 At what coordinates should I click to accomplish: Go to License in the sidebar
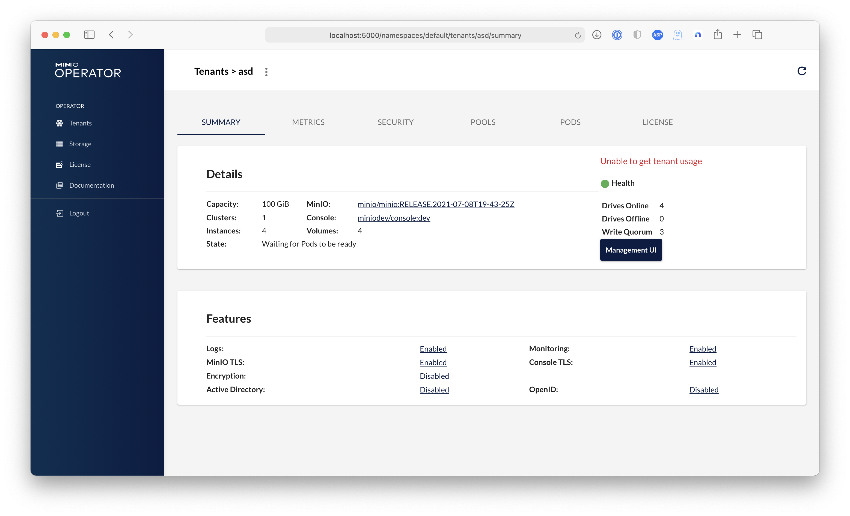79,164
